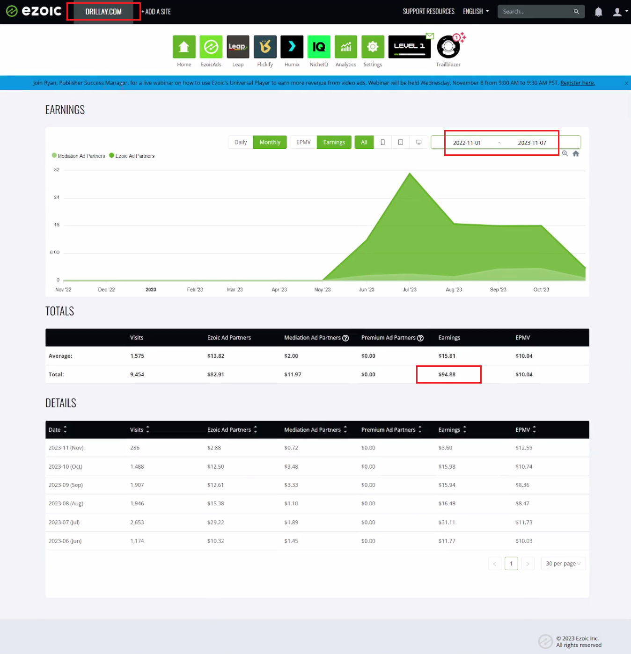Open the notifications bell
Viewport: 631px width, 654px height.
[598, 12]
